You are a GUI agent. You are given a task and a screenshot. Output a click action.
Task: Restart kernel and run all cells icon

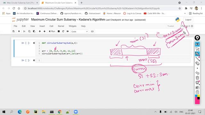[x=68, y=31]
